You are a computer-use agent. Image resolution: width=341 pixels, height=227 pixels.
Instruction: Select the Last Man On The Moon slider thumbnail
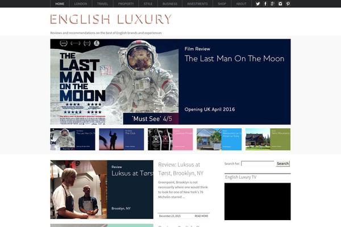click(73, 139)
